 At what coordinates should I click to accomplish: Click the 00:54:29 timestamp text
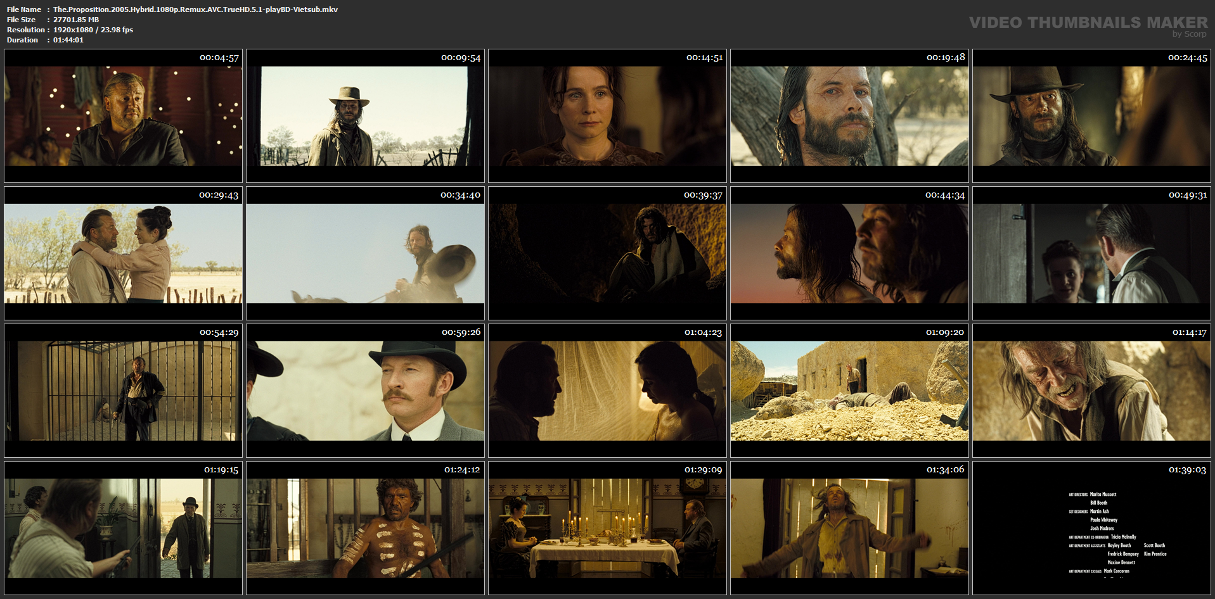pyautogui.click(x=219, y=332)
